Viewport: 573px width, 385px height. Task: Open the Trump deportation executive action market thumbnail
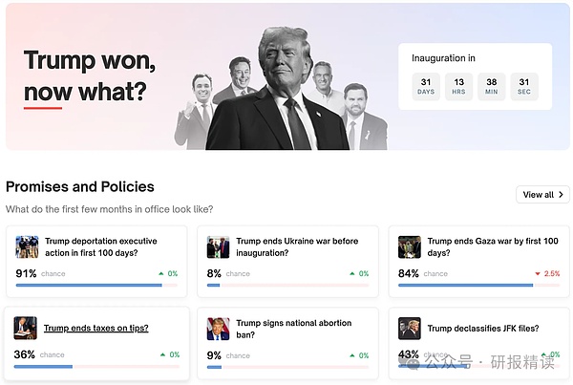(x=27, y=247)
